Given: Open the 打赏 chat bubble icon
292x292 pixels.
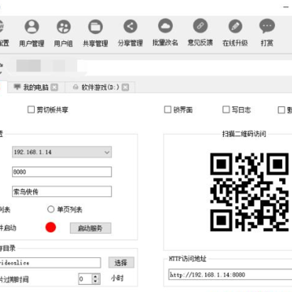Looking at the screenshot, I should [x=267, y=26].
